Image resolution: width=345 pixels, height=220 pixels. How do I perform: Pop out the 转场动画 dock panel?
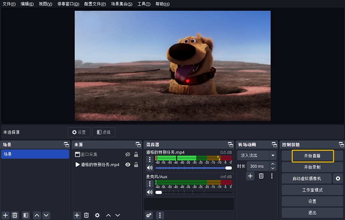click(x=274, y=144)
